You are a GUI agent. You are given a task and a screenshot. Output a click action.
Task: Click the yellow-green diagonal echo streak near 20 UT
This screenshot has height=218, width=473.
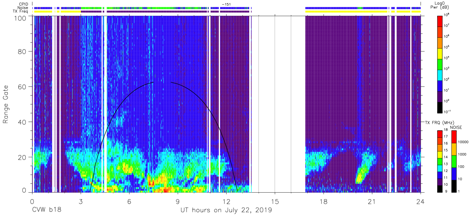(x=361, y=173)
